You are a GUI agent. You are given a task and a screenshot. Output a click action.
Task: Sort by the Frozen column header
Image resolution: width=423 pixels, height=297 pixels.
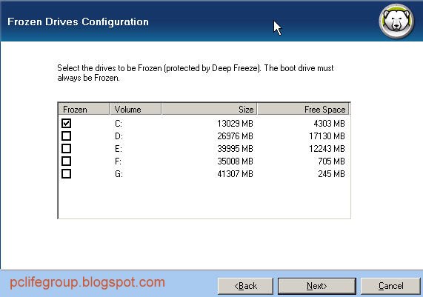tap(84, 110)
